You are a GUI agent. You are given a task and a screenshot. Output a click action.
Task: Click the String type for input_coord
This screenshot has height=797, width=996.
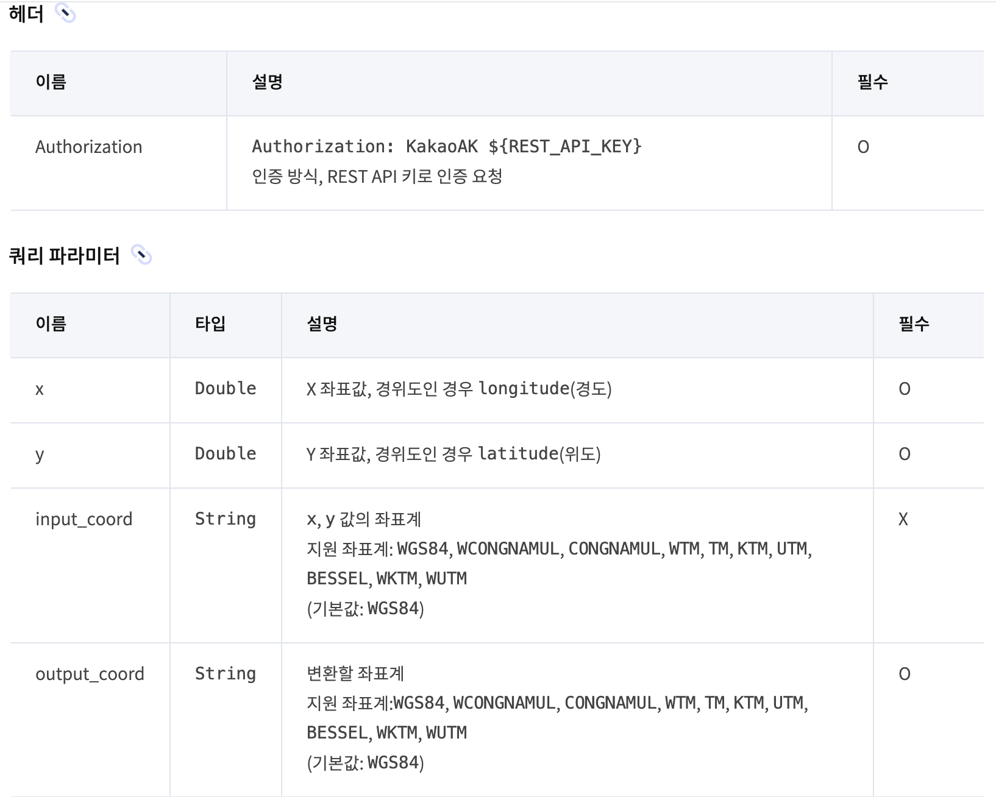point(226,519)
